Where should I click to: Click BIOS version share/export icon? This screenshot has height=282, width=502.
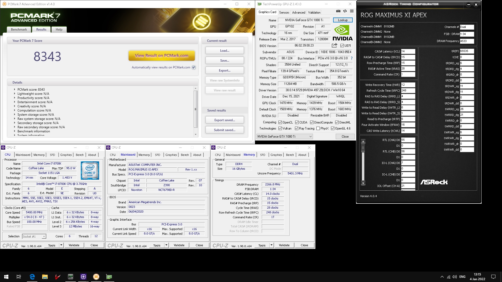tap(334, 45)
